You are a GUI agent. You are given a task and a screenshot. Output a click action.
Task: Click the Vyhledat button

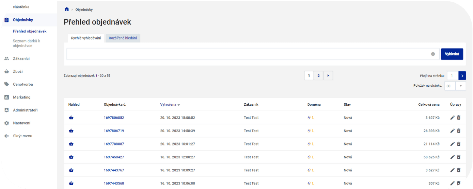[452, 54]
